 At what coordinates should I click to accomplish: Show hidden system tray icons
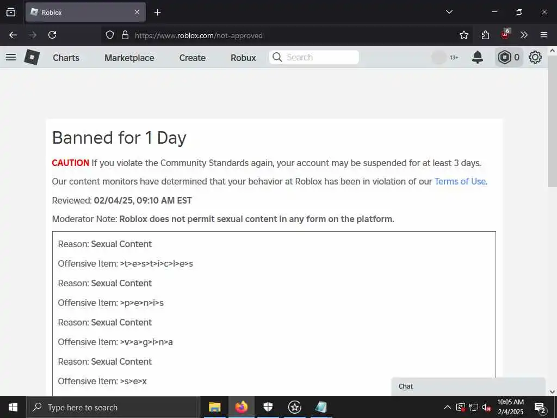pyautogui.click(x=448, y=407)
